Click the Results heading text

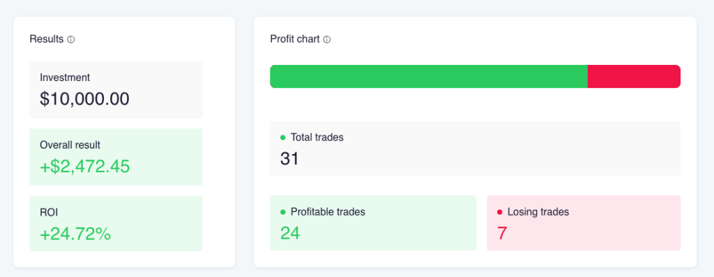47,39
